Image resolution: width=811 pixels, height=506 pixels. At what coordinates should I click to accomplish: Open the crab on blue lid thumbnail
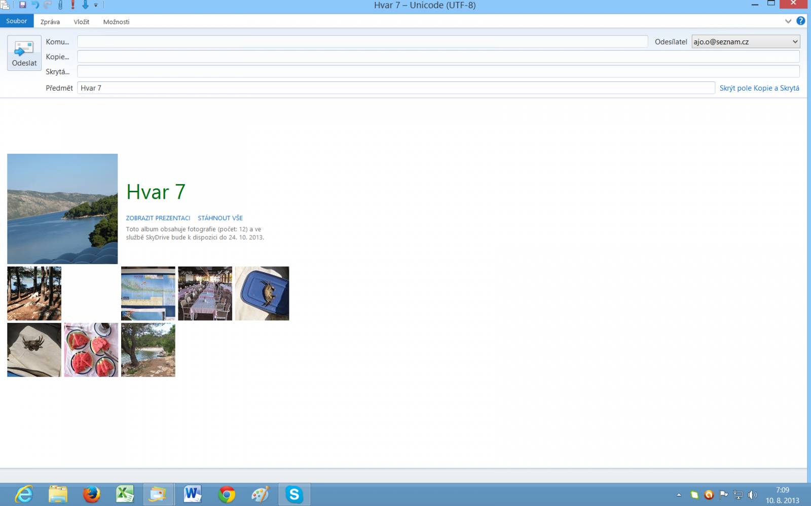tap(262, 293)
